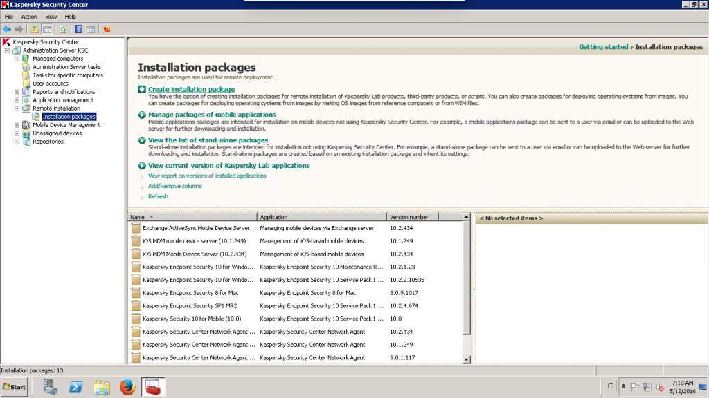This screenshot has height=398, width=709.
Task: Expand the Mobile Device Management node
Action: pyautogui.click(x=17, y=125)
